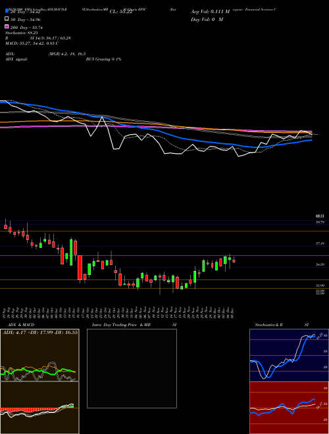Click the 'BUY Growing @ 1%' signal text
This screenshot has height=434, width=329.
coord(103,59)
